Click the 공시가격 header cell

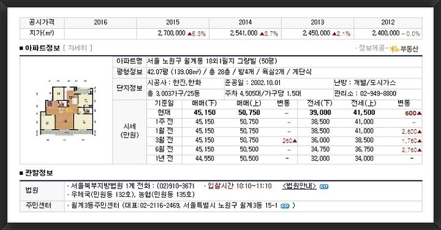[x=42, y=22]
